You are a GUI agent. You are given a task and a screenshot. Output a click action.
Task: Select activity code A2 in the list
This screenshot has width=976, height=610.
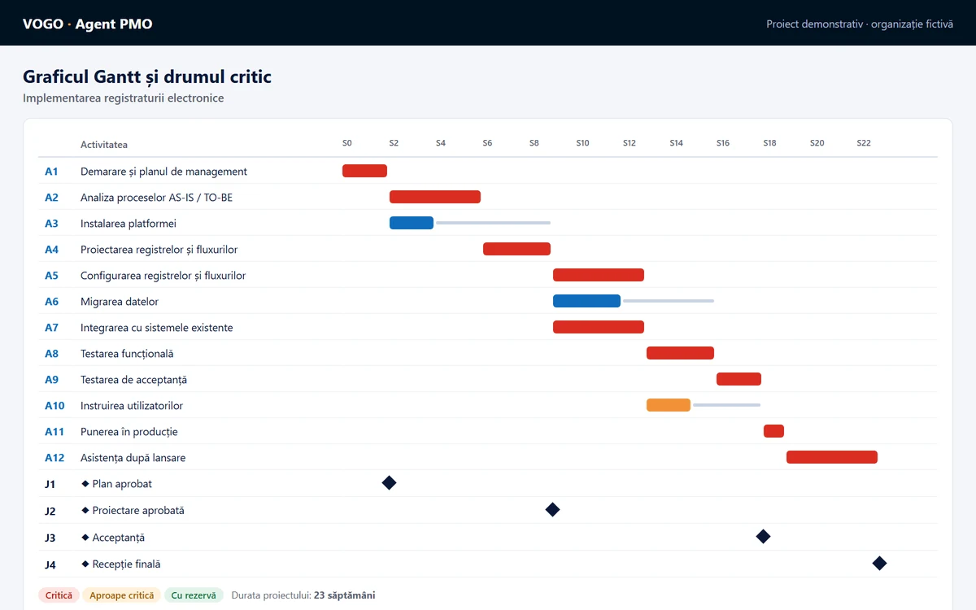[x=51, y=197]
